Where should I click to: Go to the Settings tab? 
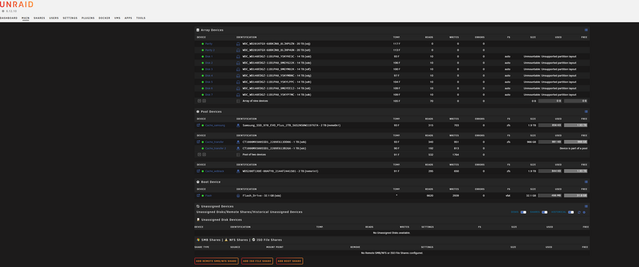pyautogui.click(x=70, y=18)
